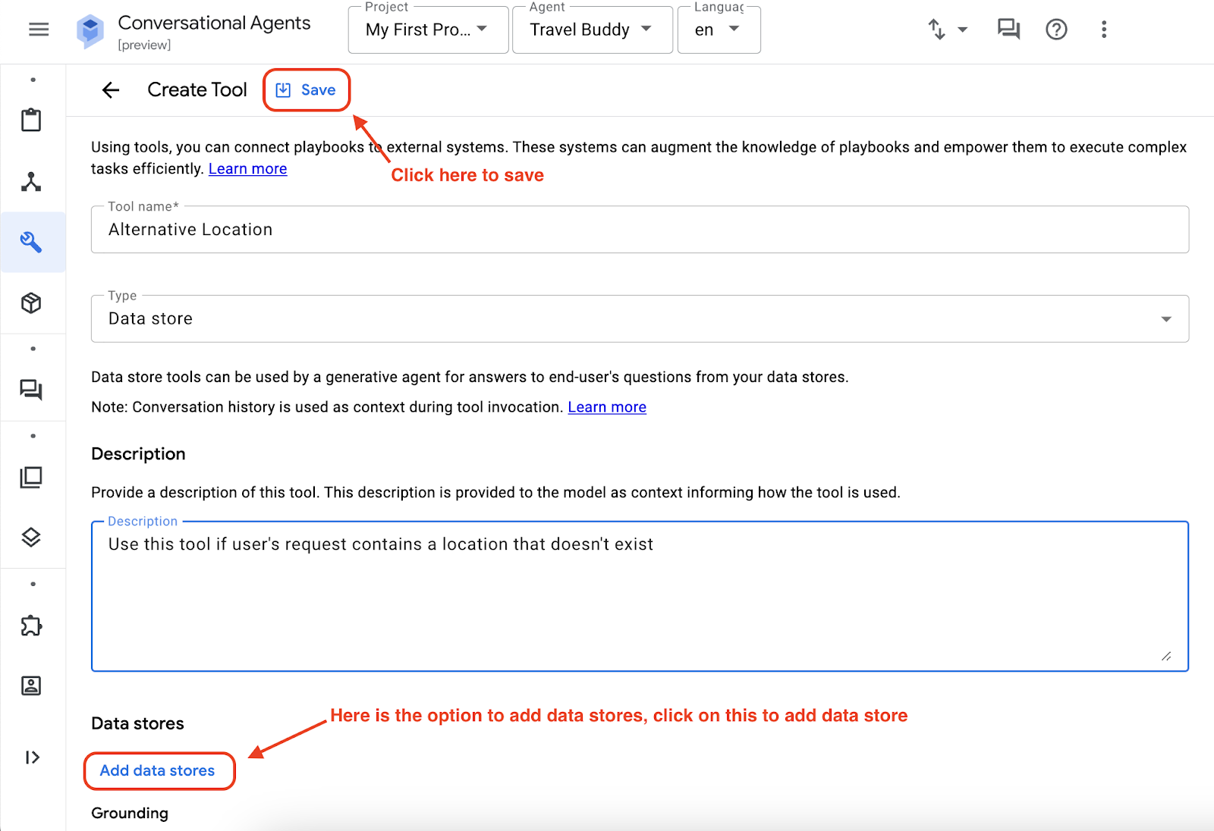Click the back arrow beside Create Tool
1214x831 pixels.
(x=111, y=90)
